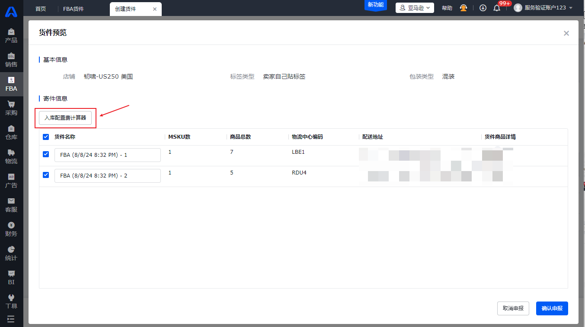
Task: Click the blue app logo
Action: pyautogui.click(x=11, y=12)
